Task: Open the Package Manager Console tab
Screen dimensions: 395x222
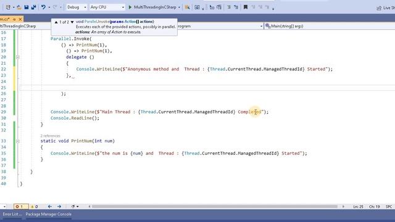Action: click(x=49, y=215)
